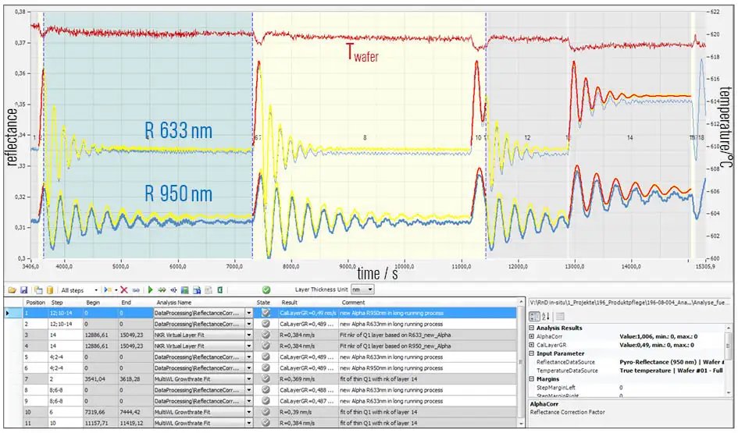Run analysis with green play icon

pyautogui.click(x=151, y=290)
